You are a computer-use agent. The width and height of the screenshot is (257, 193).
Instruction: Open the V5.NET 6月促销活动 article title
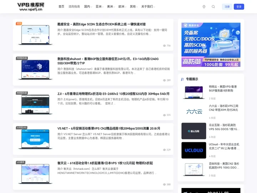(109, 128)
